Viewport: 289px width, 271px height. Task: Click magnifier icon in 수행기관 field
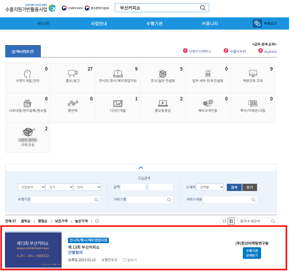[96, 200]
